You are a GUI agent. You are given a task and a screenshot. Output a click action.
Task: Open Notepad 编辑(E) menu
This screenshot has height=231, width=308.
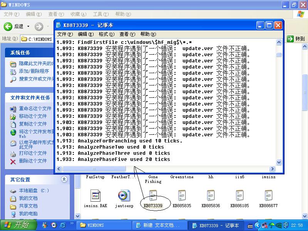[x=85, y=34]
